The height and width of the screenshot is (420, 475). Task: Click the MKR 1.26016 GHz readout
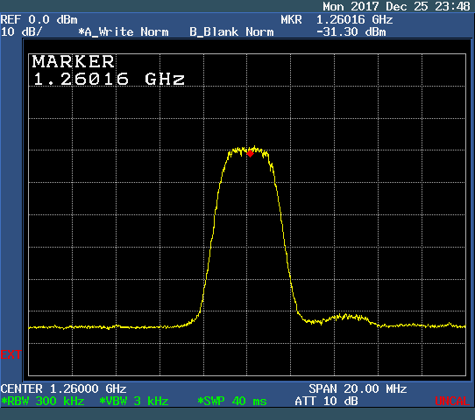[x=337, y=19]
